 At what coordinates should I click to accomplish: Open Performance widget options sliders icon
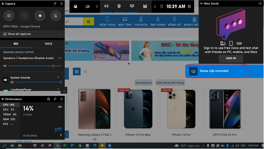[49, 99]
